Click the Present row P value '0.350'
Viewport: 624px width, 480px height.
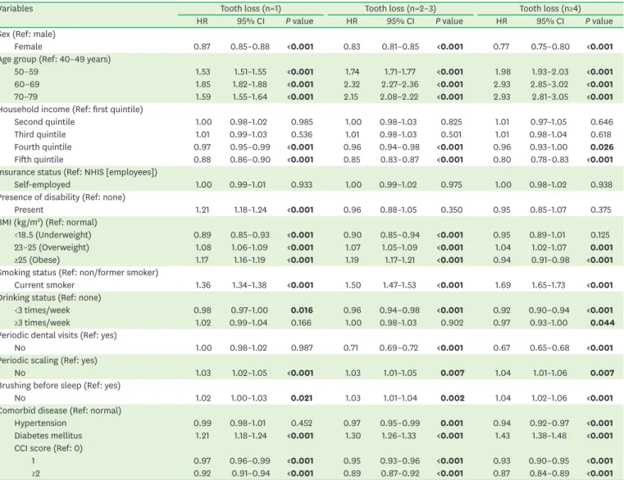click(451, 210)
